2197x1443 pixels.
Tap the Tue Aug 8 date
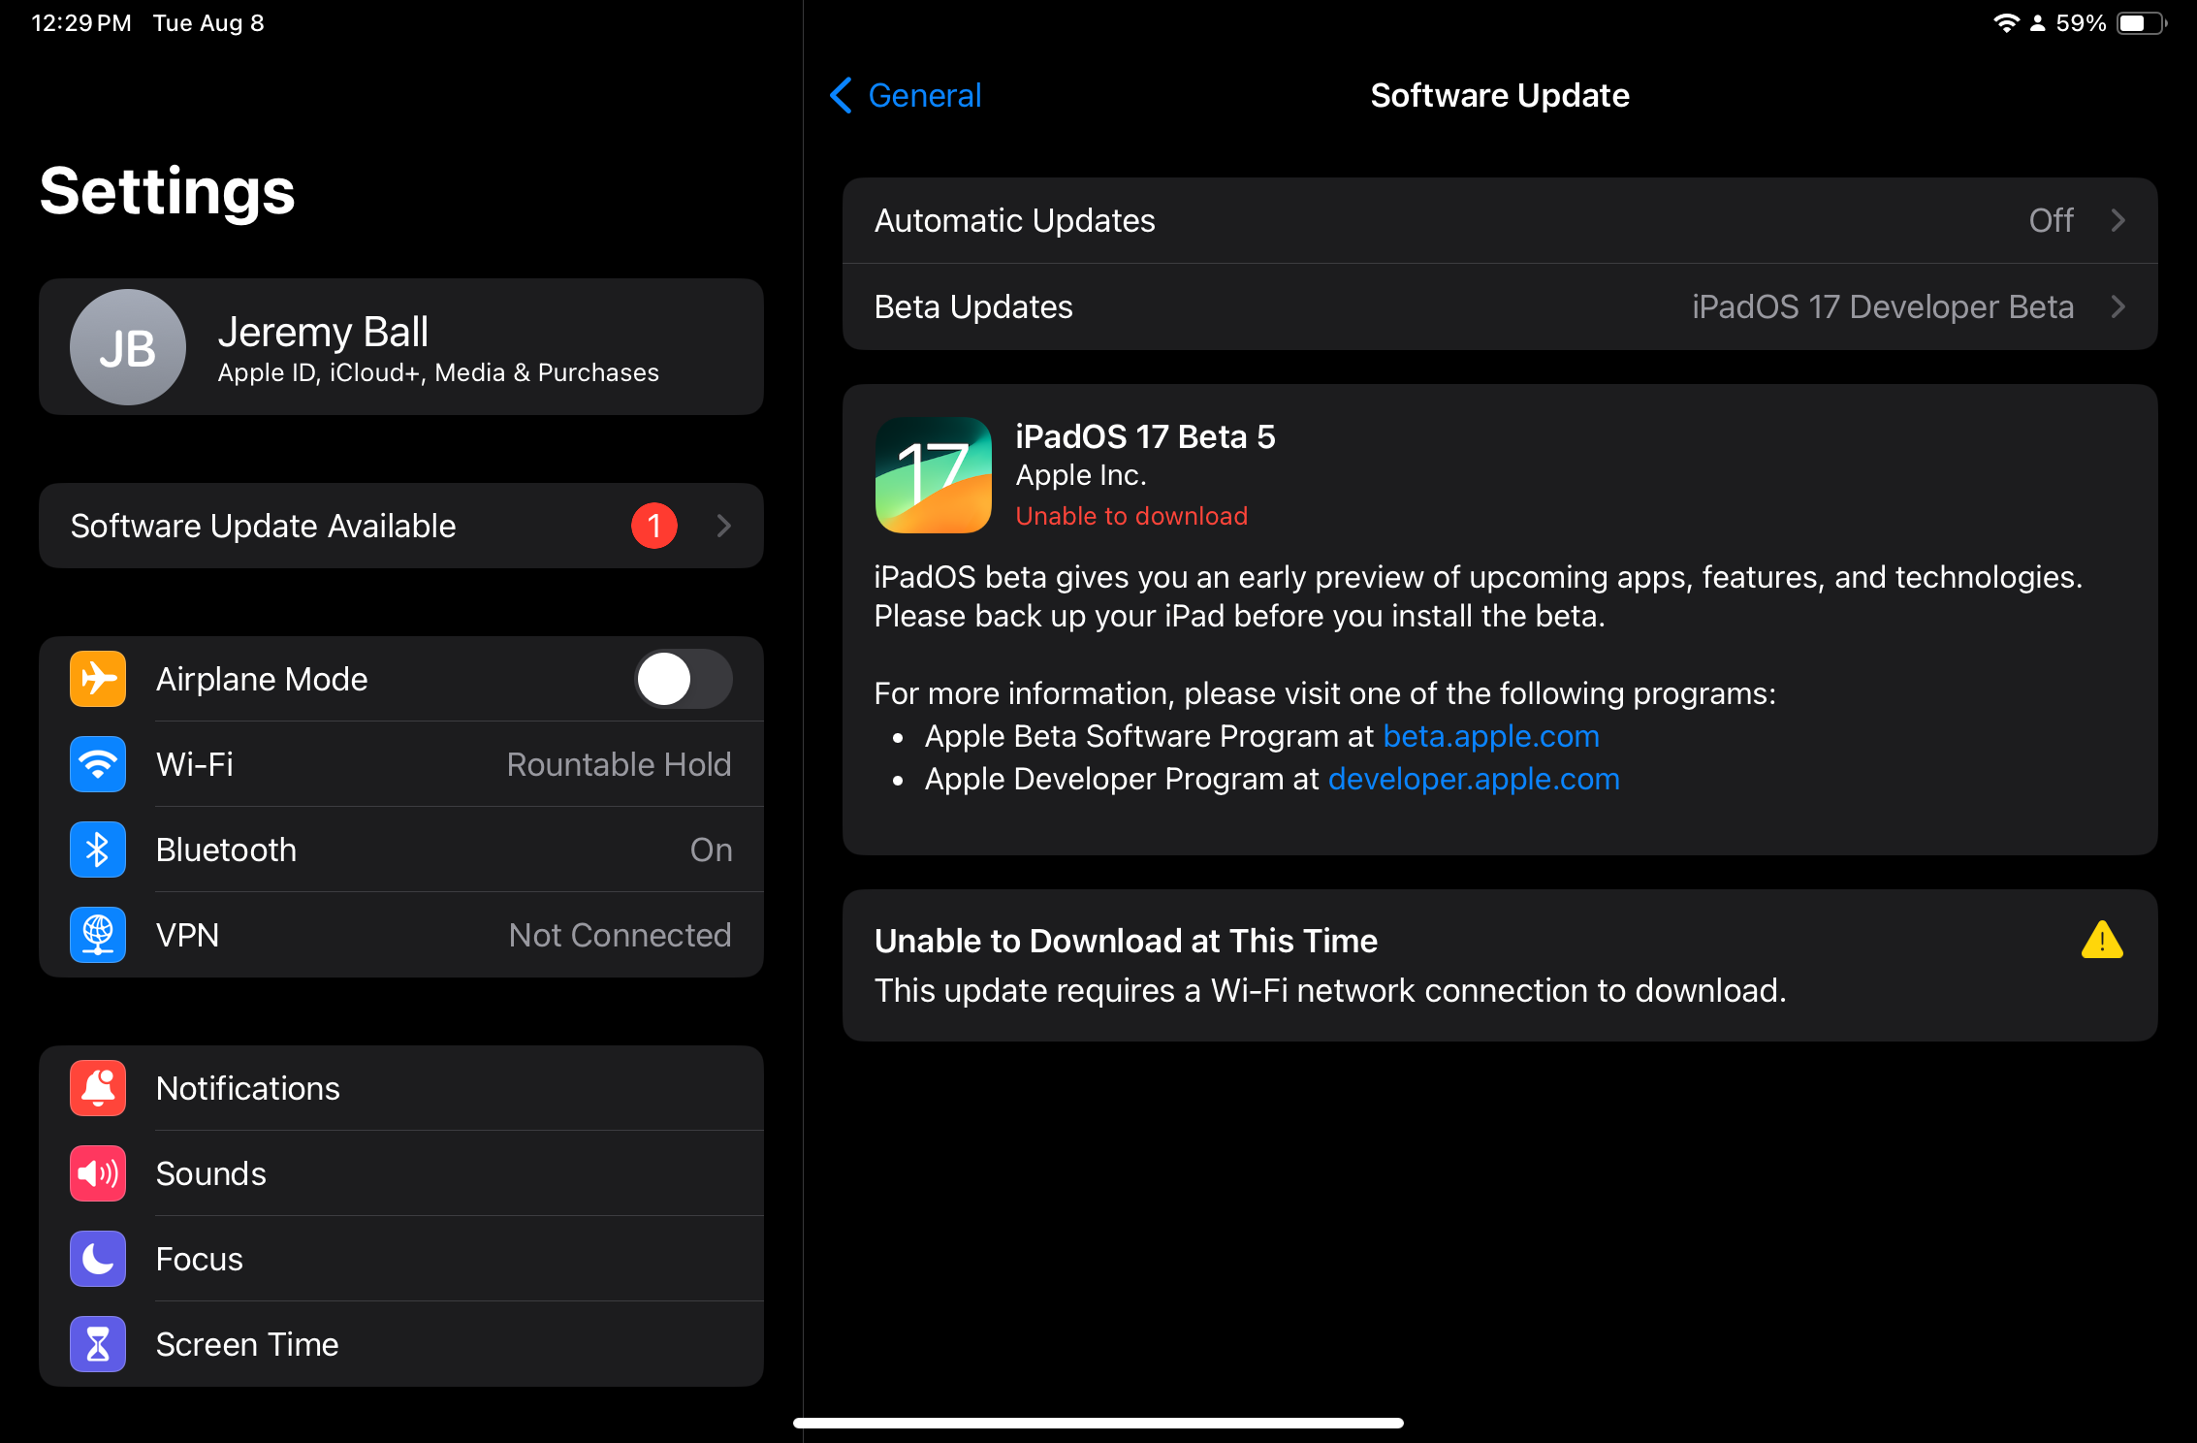click(208, 23)
